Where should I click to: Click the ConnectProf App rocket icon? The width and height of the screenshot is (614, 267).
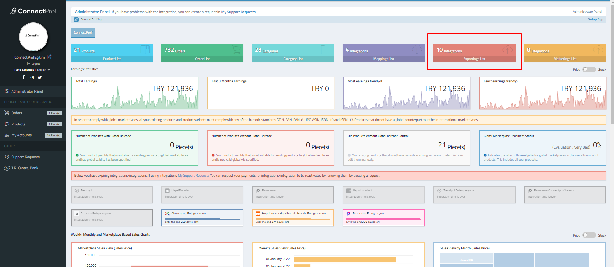click(76, 20)
